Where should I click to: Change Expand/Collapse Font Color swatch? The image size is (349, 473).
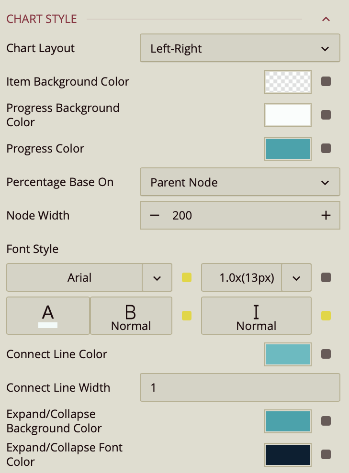pyautogui.click(x=287, y=455)
